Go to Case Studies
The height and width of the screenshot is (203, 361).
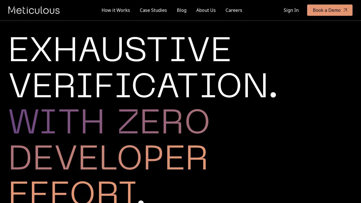pos(153,10)
